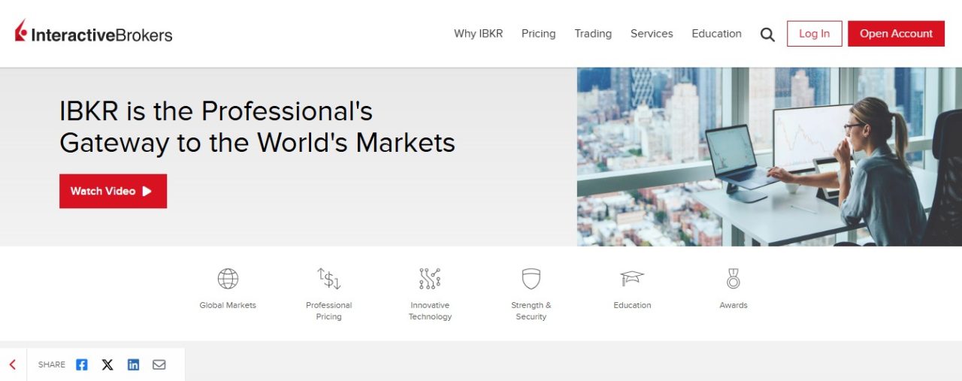Share the page on LinkedIn

(x=133, y=364)
